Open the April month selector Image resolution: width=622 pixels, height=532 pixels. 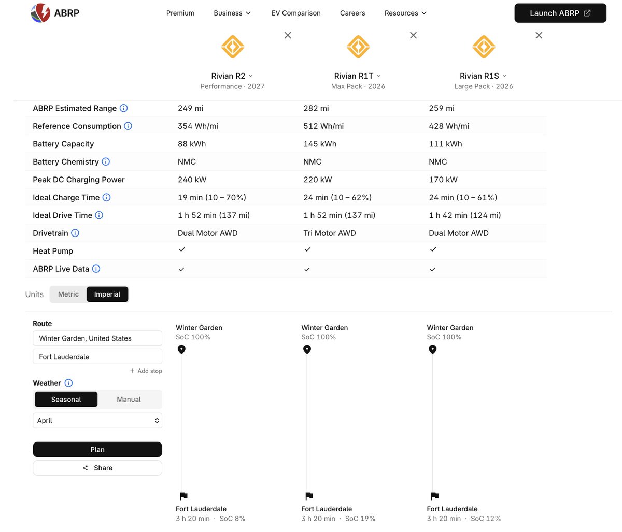click(x=97, y=421)
